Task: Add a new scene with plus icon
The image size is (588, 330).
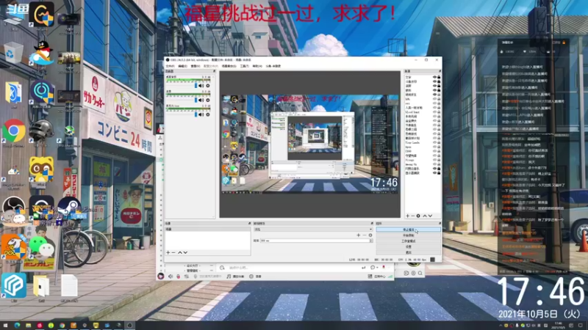Action: point(168,252)
